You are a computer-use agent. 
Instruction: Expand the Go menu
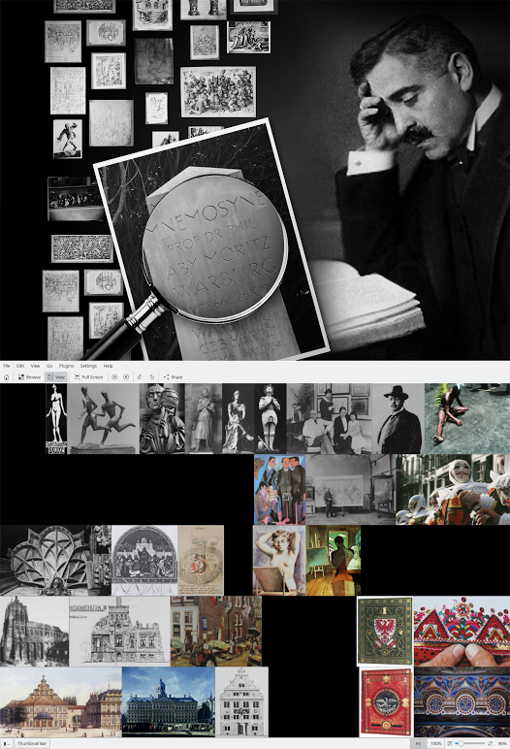point(49,366)
